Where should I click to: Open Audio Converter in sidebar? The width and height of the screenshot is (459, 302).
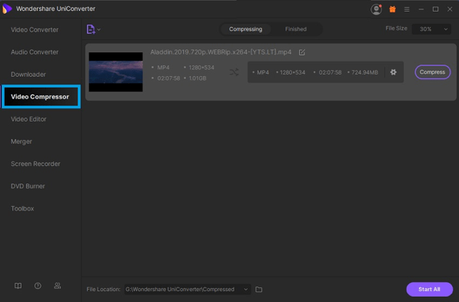(x=35, y=52)
